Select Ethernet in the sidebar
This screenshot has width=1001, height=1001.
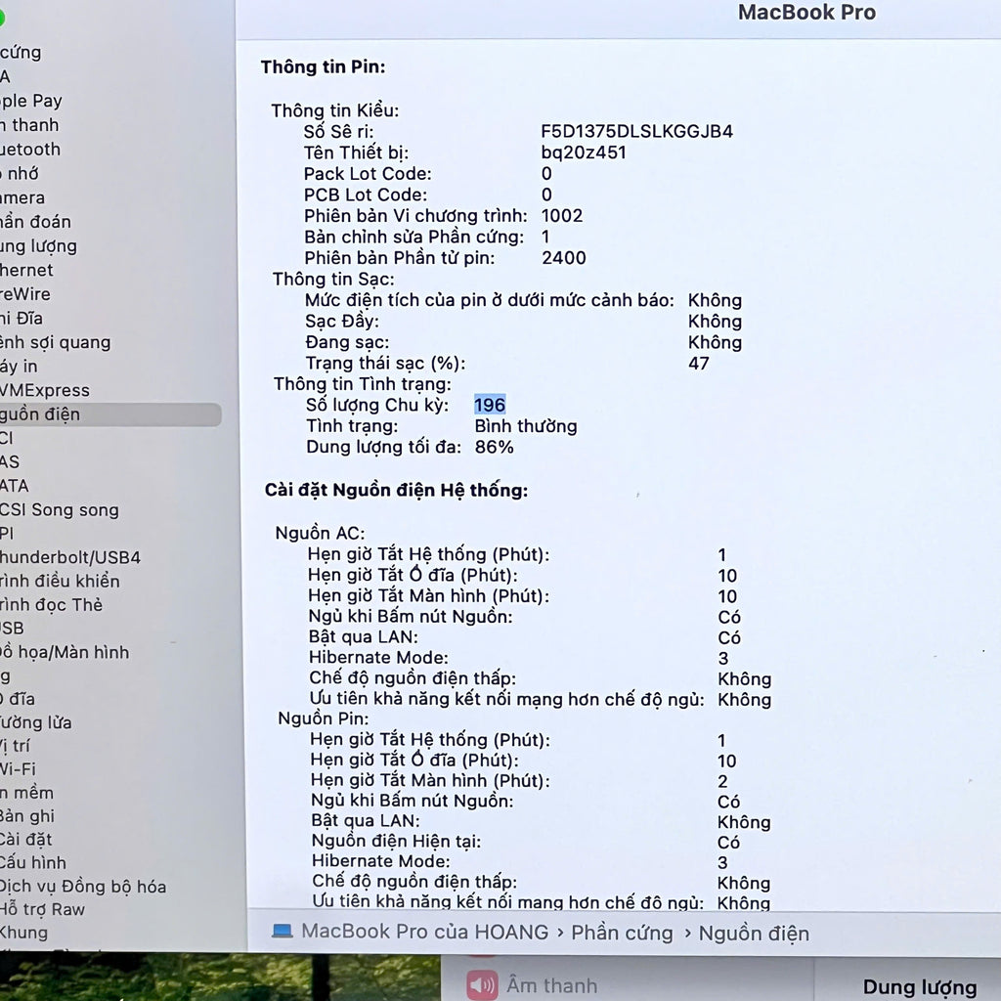[26, 270]
